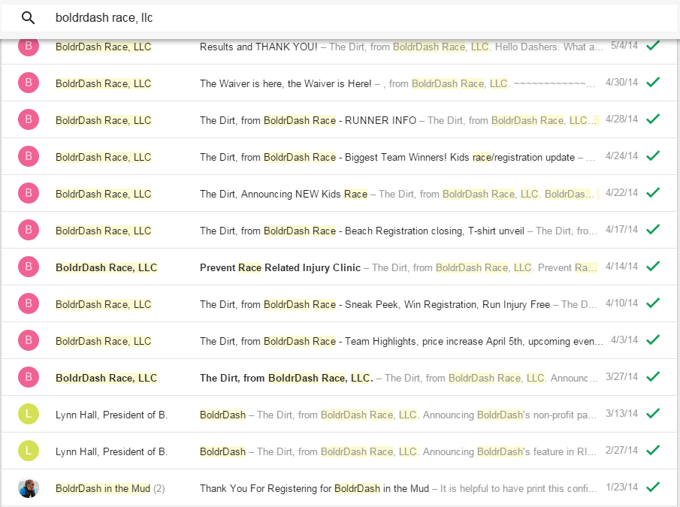Mark the 2/27/14 email as done
The image size is (680, 507).
coord(653,450)
